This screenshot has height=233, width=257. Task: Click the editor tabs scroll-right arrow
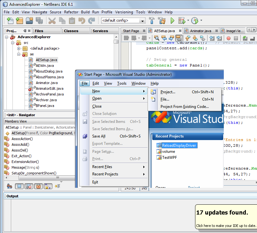coord(254,30)
